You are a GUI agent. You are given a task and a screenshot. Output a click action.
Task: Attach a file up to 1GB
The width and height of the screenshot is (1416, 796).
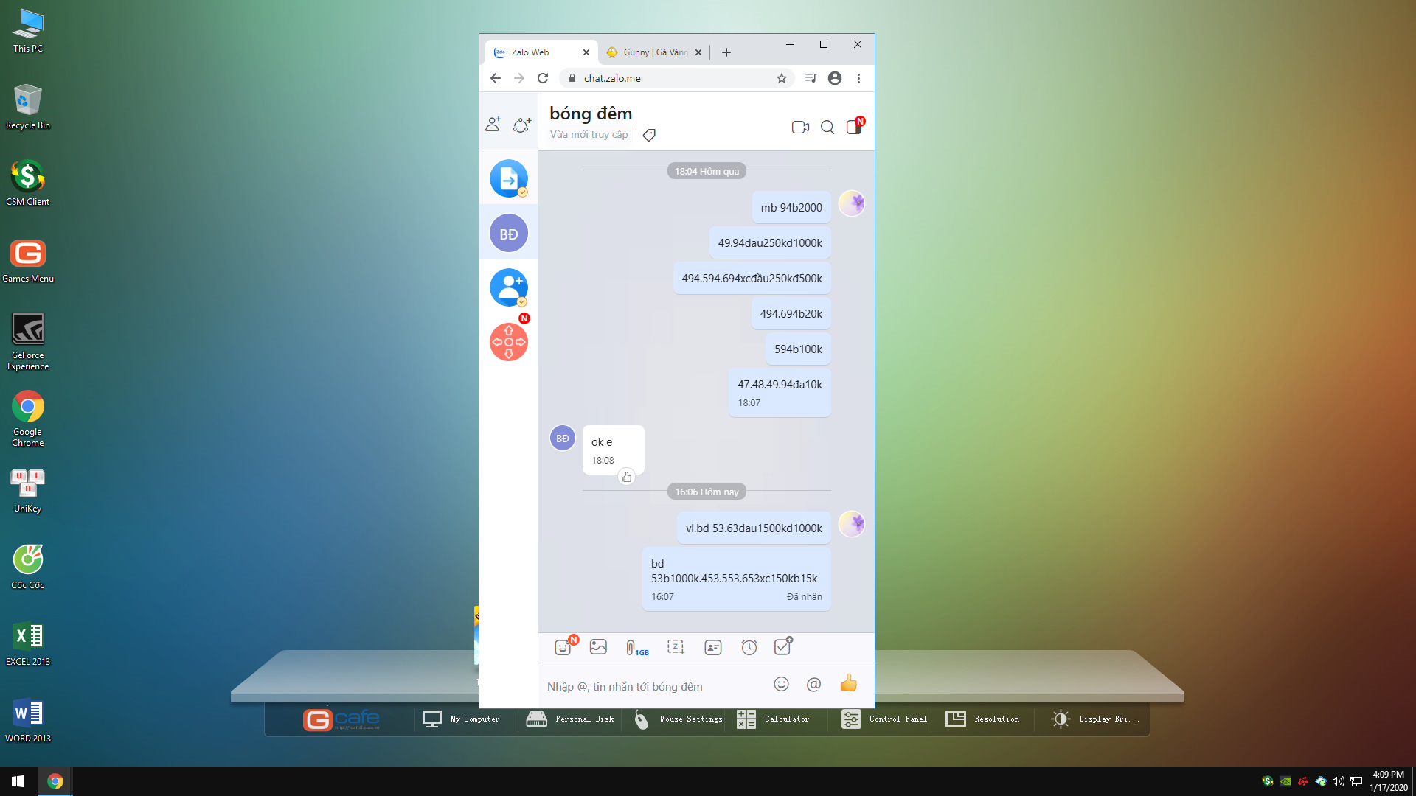(636, 647)
